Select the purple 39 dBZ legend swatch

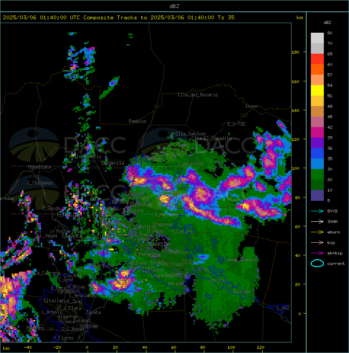(x=317, y=143)
